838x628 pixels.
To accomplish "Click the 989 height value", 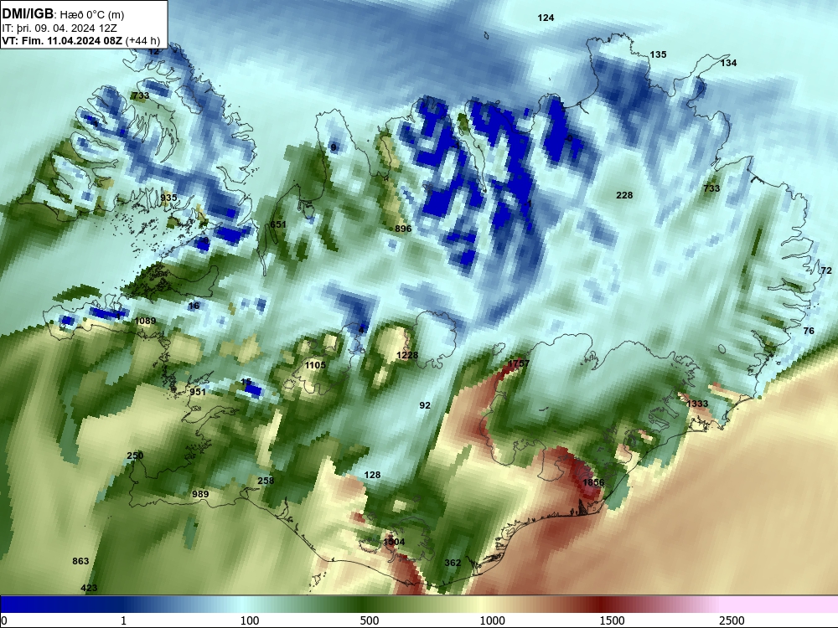I will pos(200,495).
